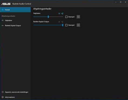Open the settings button next to Højttalere Dæmpet

[x=78, y=17]
